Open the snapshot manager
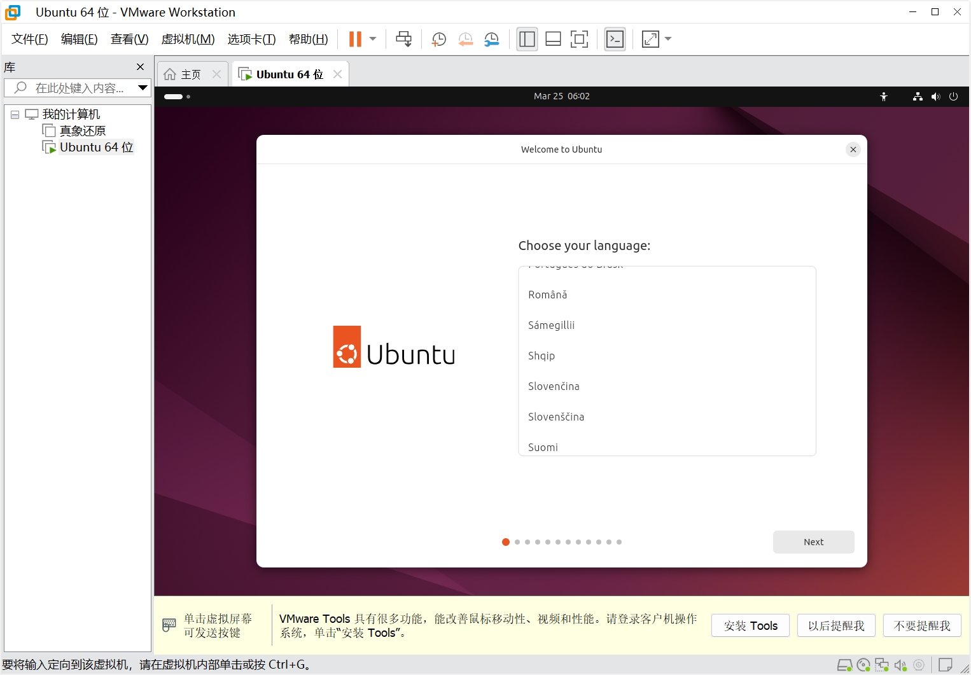The width and height of the screenshot is (971, 675). pyautogui.click(x=491, y=39)
